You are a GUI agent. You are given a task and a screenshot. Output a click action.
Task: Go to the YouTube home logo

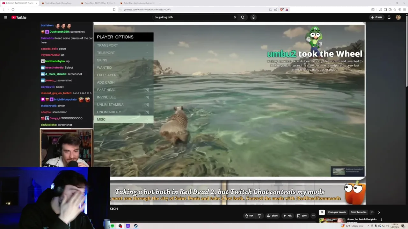coord(19,17)
